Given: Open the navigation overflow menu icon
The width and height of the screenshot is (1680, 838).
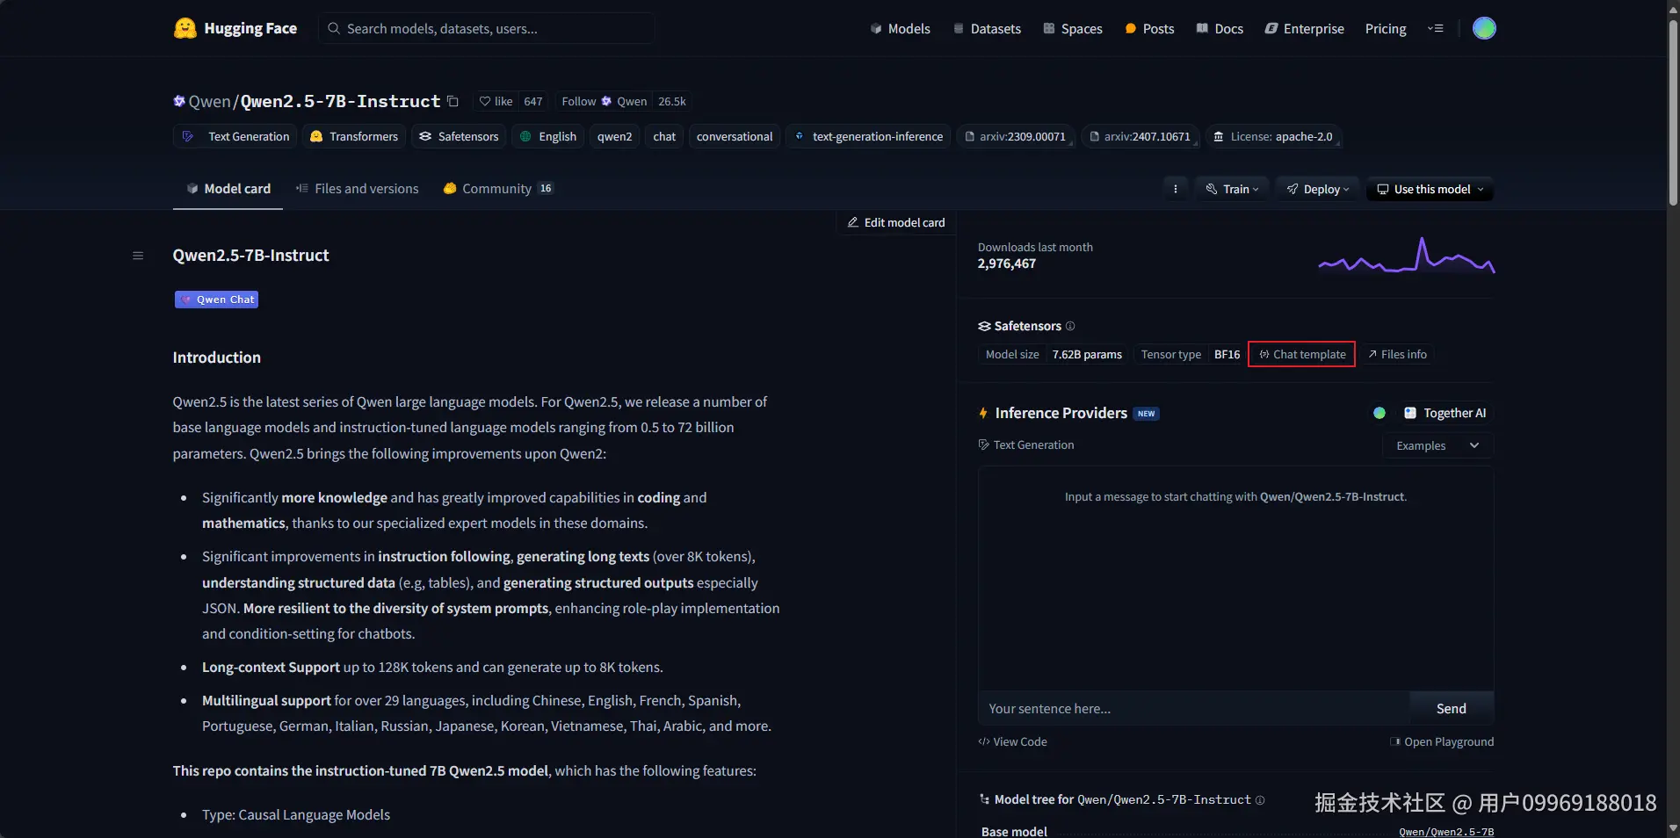Looking at the screenshot, I should click(x=1436, y=28).
